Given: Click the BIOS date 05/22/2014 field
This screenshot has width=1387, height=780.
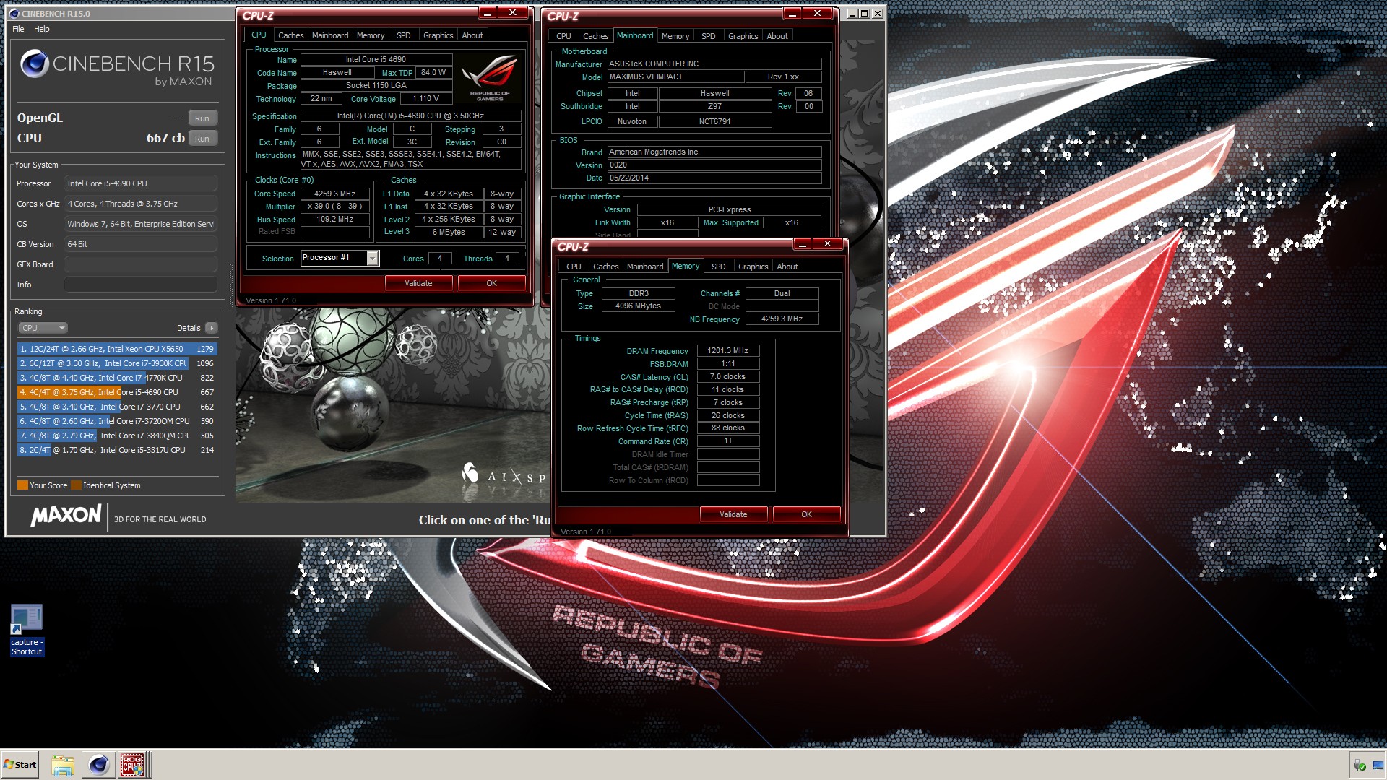Looking at the screenshot, I should pos(714,178).
